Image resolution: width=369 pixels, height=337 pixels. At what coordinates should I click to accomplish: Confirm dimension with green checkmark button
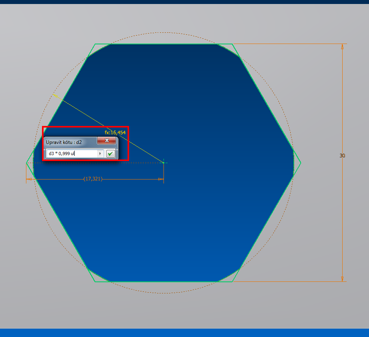111,154
